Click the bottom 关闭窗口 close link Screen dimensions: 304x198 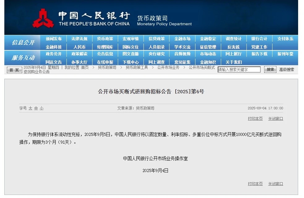click(276, 184)
